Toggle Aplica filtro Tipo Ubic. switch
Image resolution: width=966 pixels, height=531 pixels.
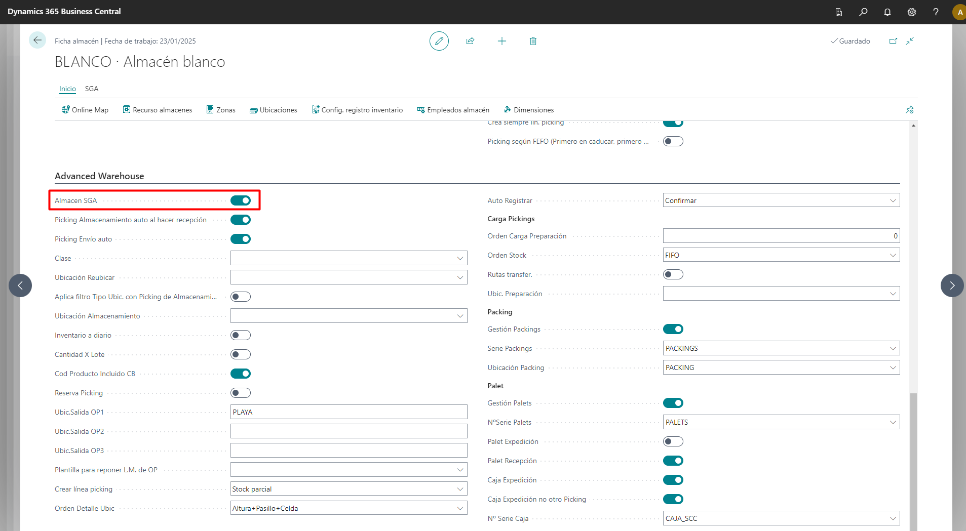(x=241, y=297)
